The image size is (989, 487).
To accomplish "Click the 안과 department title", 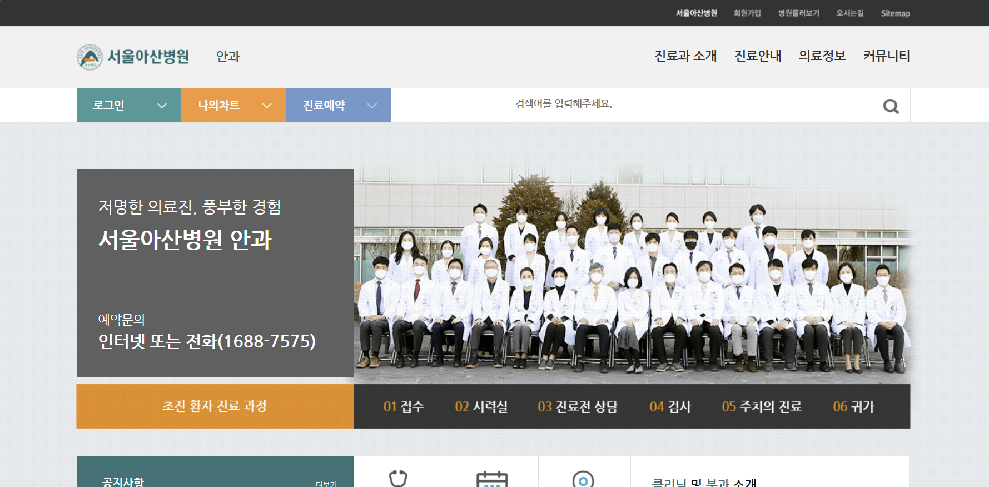I will tap(228, 56).
